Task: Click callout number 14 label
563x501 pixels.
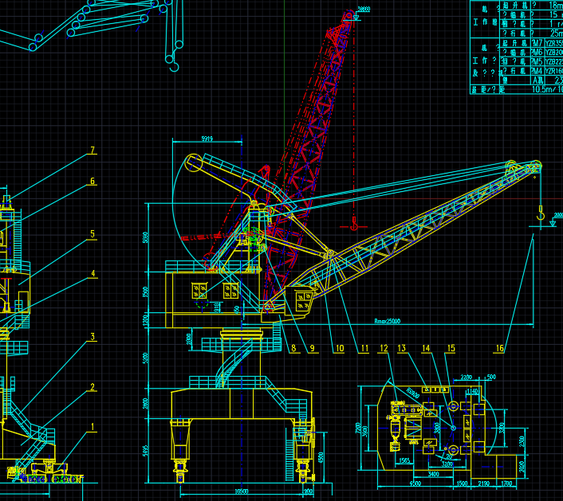Action: point(426,348)
